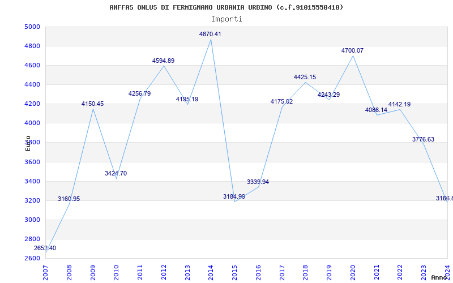Viewport: 453px width, 283px height.
Task: Select the 2017 x-axis label
Action: tap(282, 273)
